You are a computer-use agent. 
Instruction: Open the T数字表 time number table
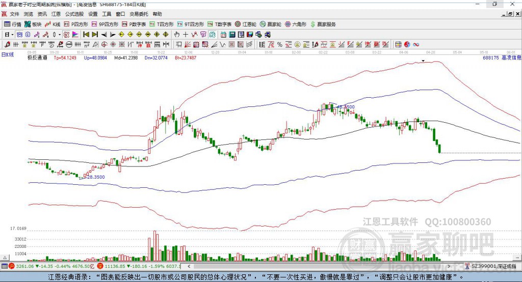coord(219,24)
